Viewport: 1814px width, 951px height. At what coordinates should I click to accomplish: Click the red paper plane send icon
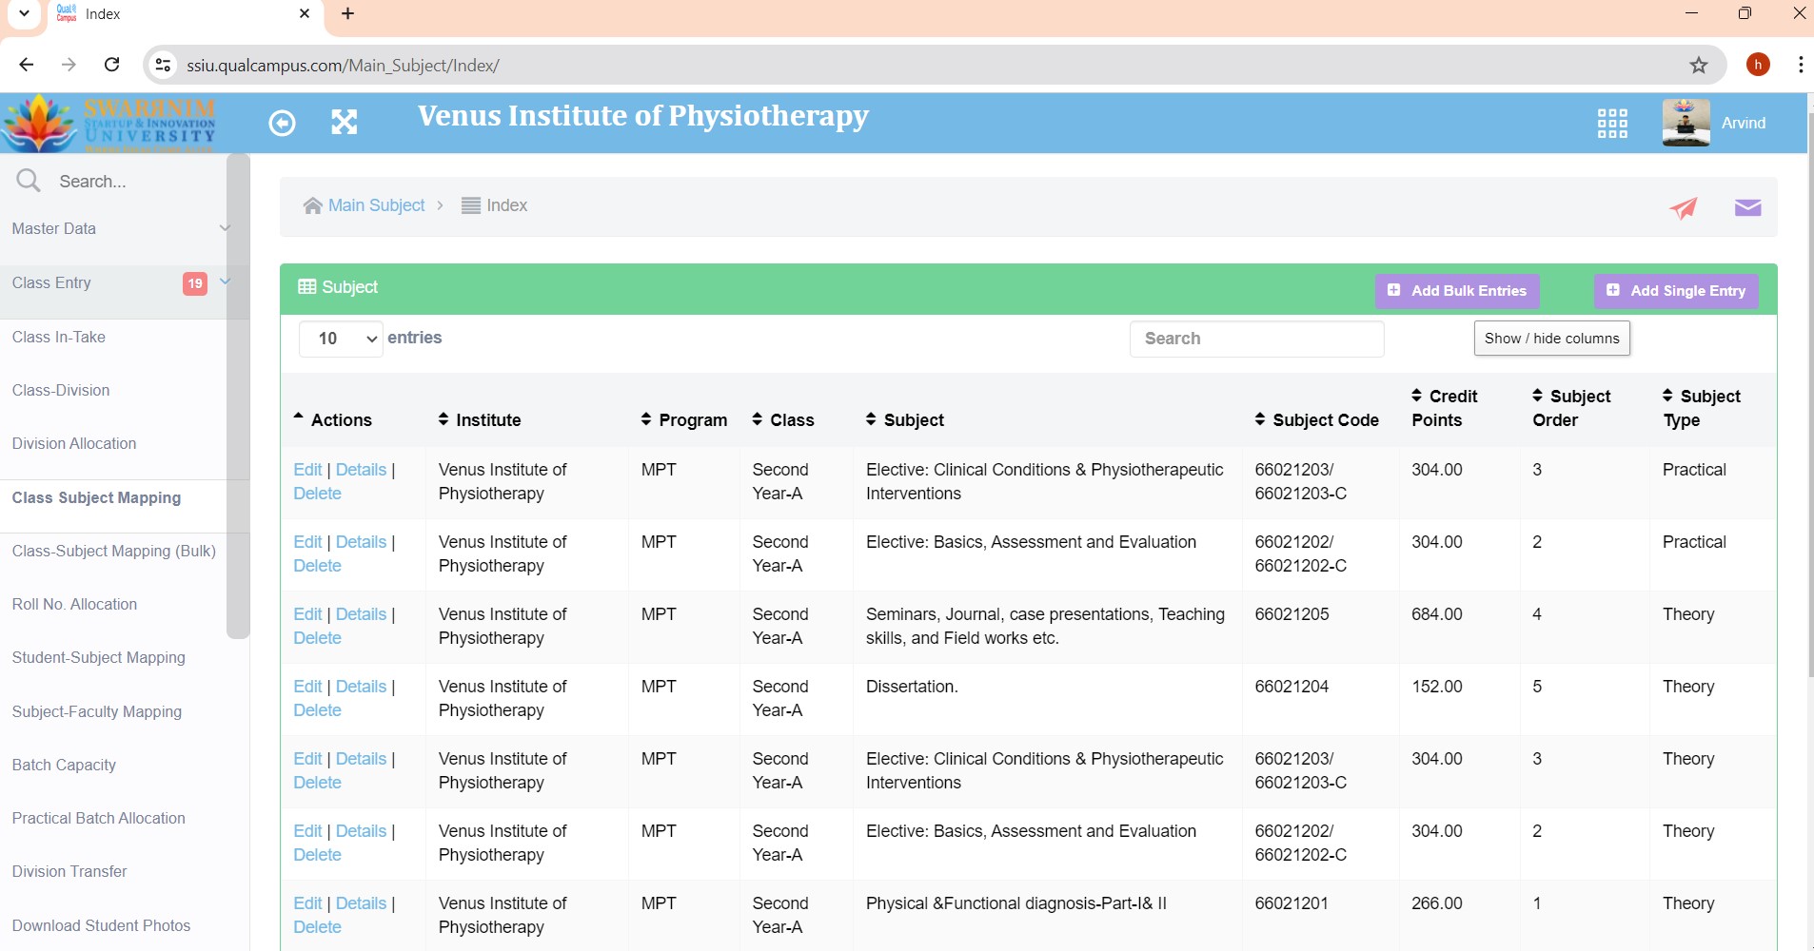click(x=1683, y=207)
